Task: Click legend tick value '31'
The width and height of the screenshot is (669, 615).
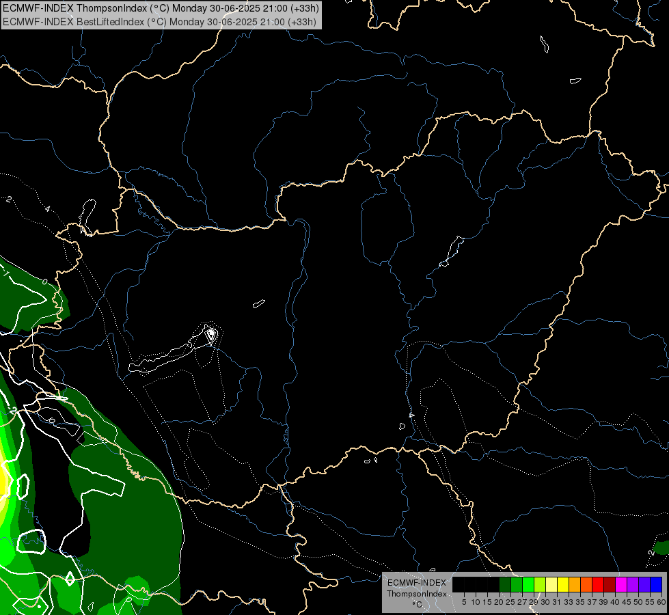Action: [x=557, y=602]
